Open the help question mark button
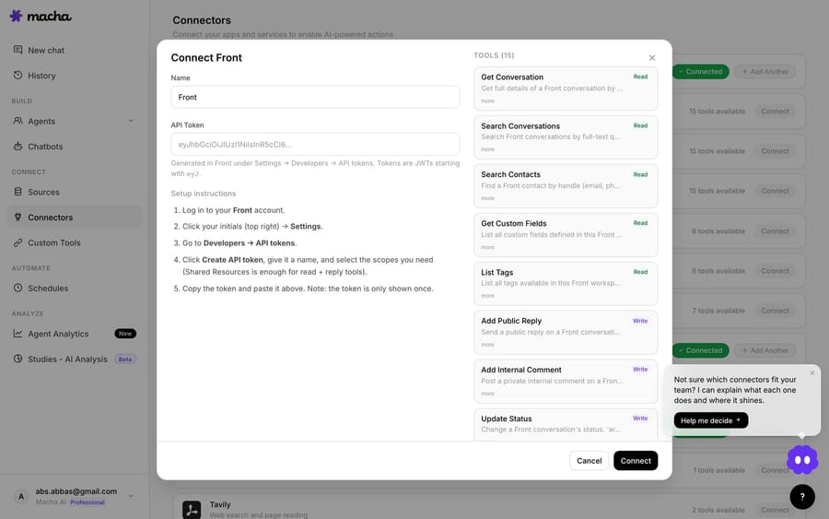The width and height of the screenshot is (829, 519). pos(802,497)
